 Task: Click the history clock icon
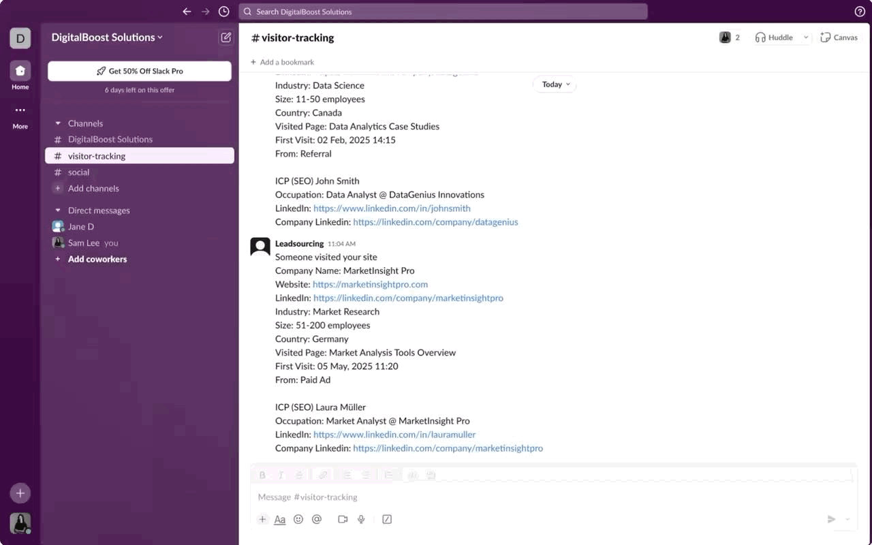click(224, 12)
